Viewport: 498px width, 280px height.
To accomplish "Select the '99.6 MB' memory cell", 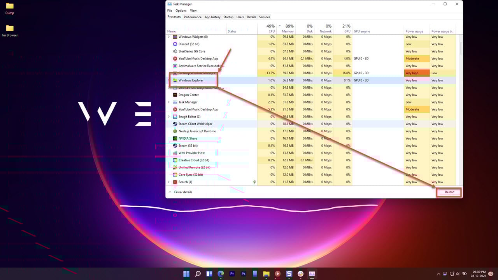I will 285,37.
